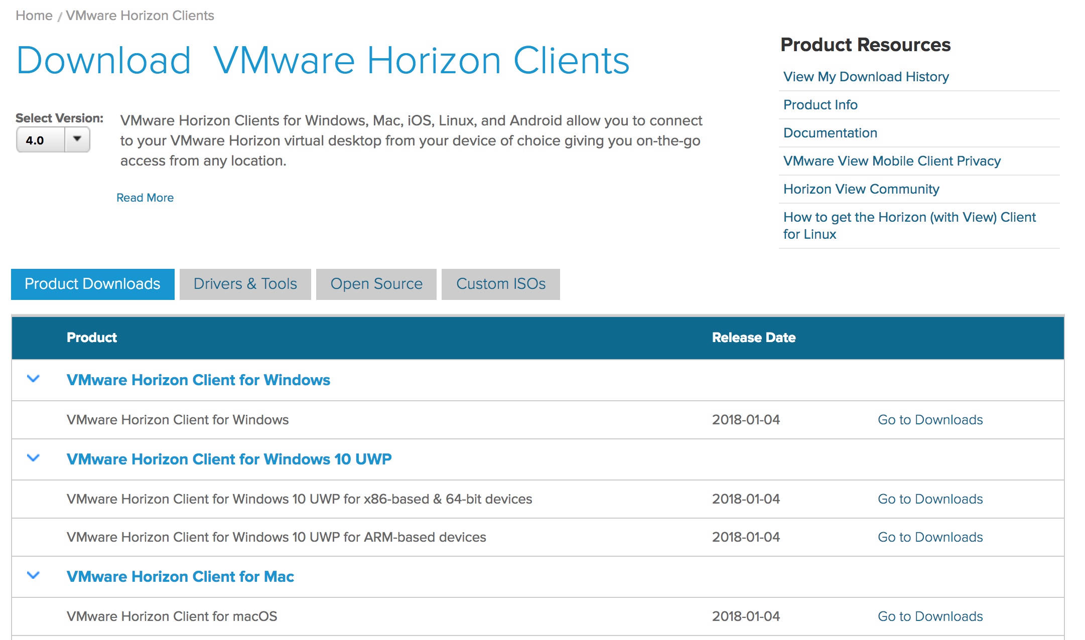This screenshot has height=640, width=1085.
Task: Collapse the VMware Horizon Client for Windows section
Action: (33, 379)
